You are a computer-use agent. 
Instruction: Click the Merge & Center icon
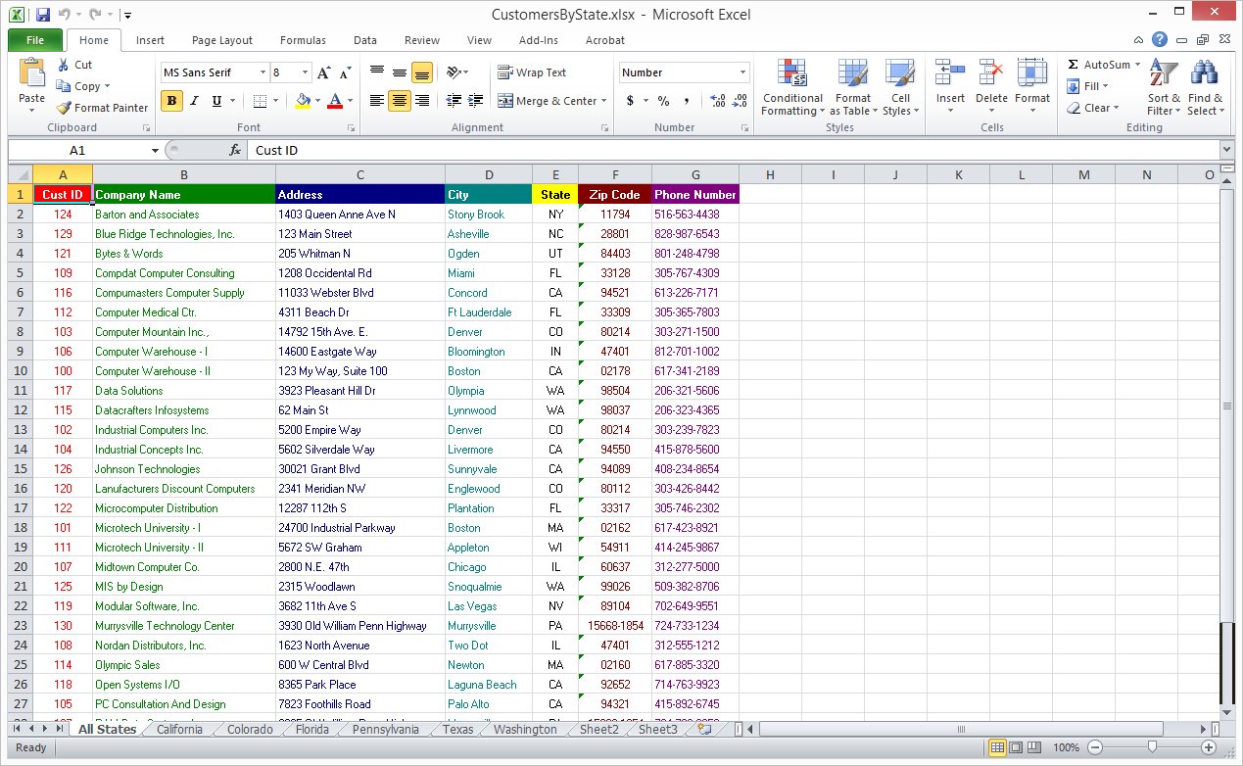pos(505,101)
